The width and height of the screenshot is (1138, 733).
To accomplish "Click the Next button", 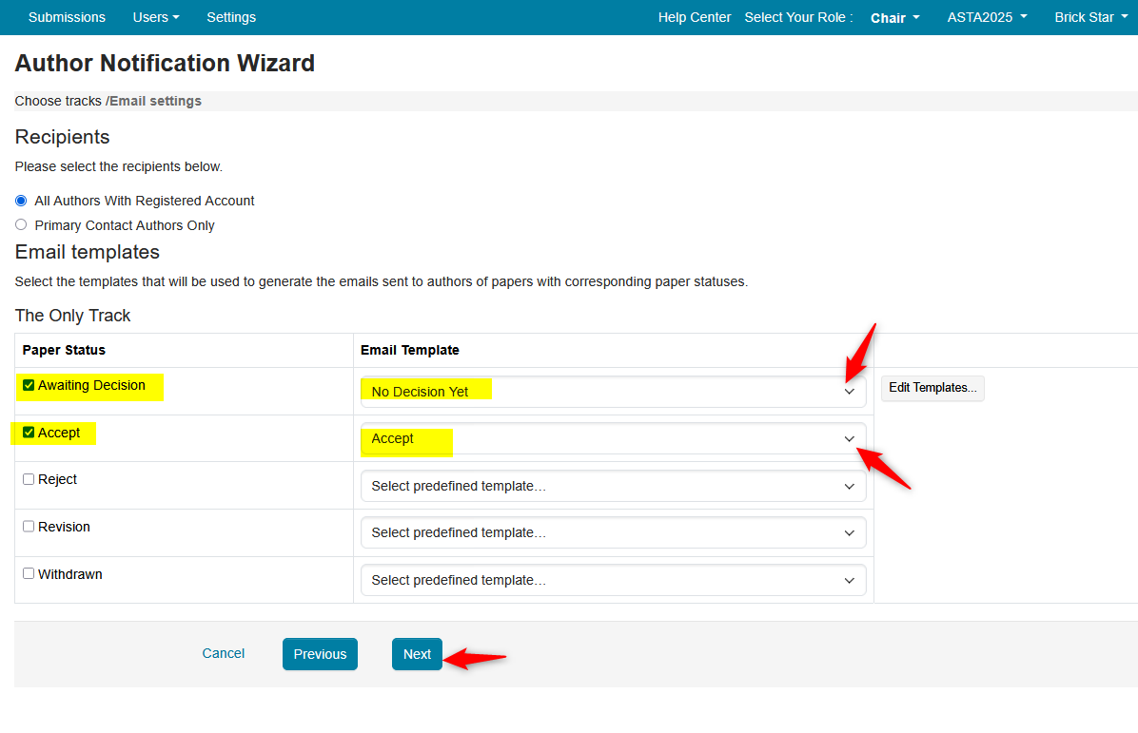I will [417, 654].
